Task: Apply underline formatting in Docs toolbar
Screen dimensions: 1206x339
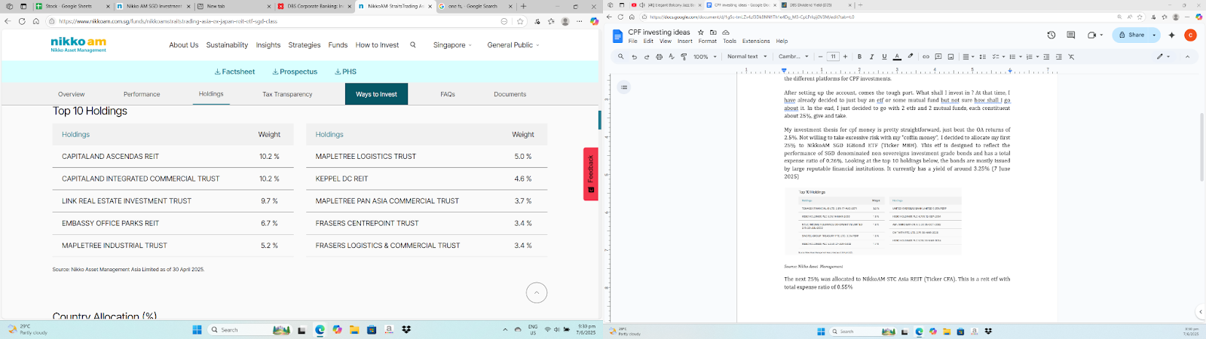Action: click(x=884, y=56)
